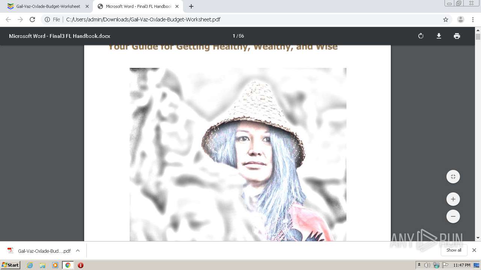Click Chrome icon in taskbar
The image size is (481, 270).
[68, 265]
